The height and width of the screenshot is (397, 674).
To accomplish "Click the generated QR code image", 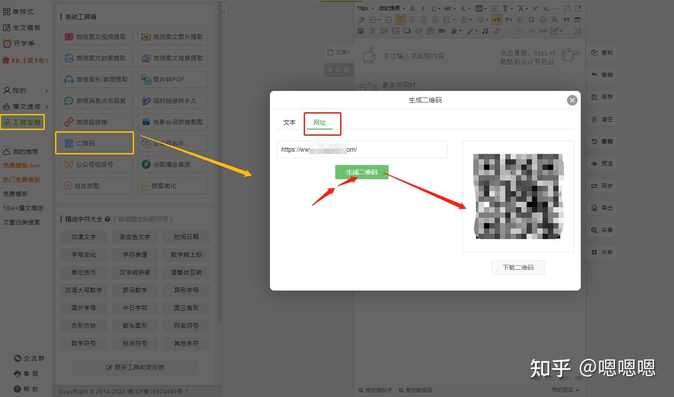I will click(518, 197).
